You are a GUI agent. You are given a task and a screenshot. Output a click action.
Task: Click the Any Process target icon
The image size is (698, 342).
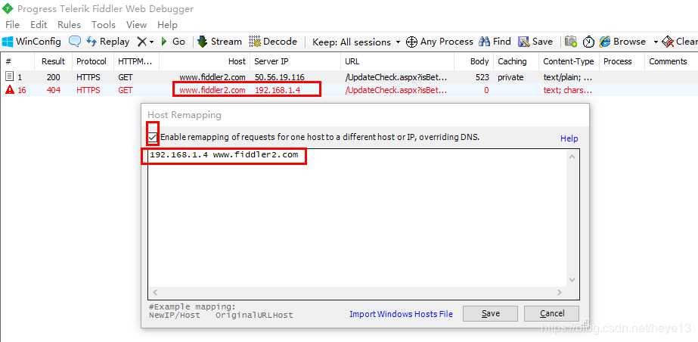pyautogui.click(x=412, y=42)
